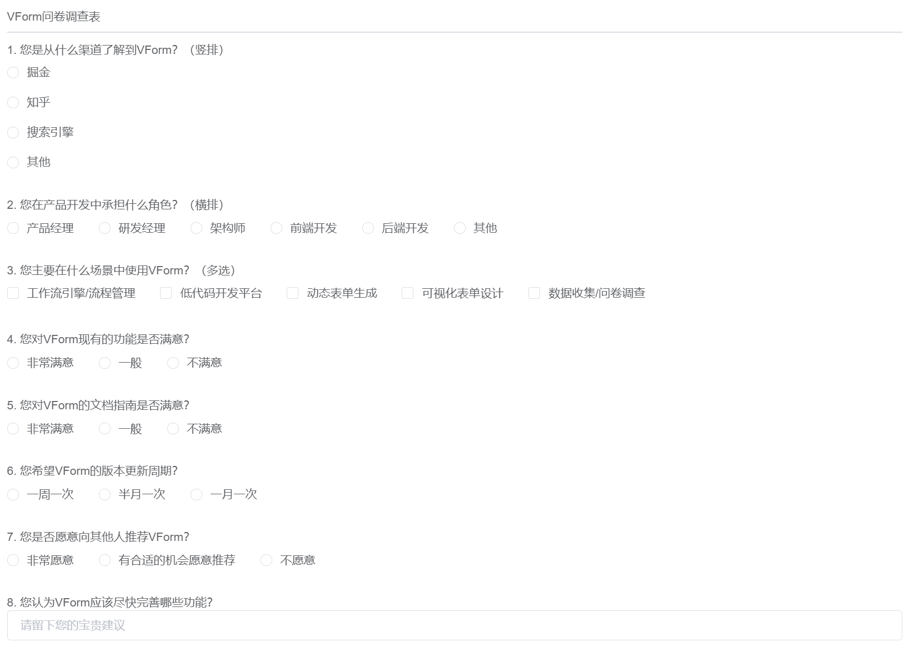
Task: Choose 后端开发 as your role
Action: 368,228
